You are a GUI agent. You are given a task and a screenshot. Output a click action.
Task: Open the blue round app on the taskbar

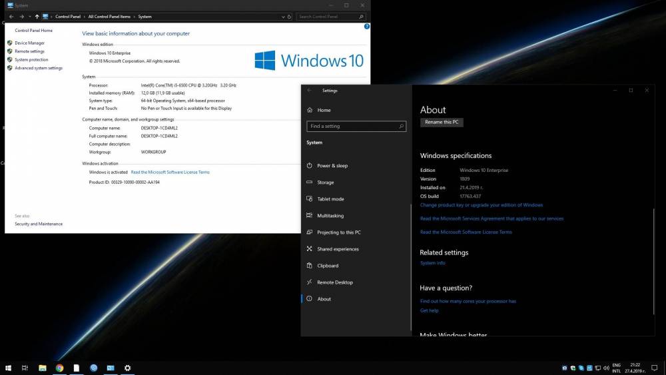(x=93, y=368)
